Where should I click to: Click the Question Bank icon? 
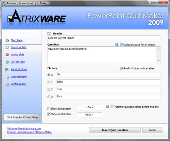pyautogui.click(x=8, y=77)
